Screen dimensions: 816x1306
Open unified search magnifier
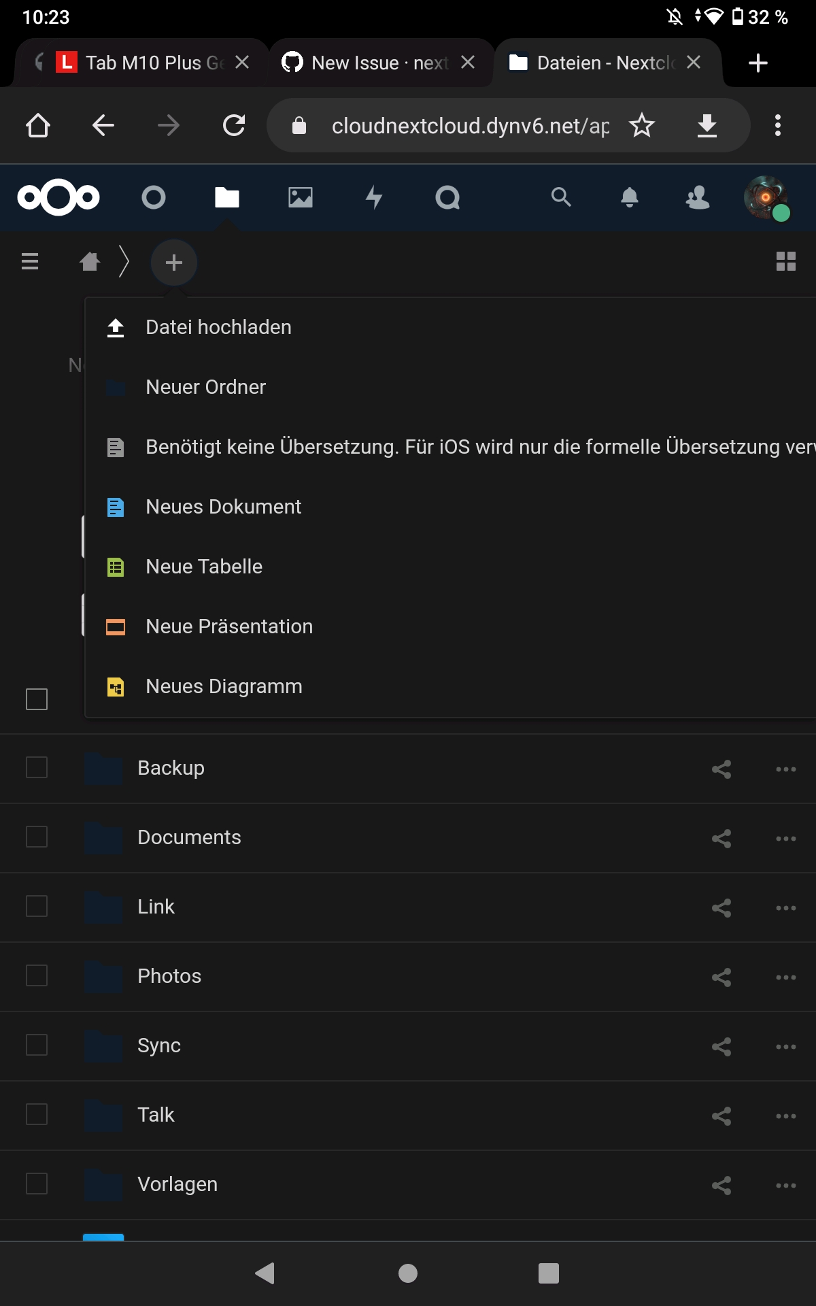[561, 197]
